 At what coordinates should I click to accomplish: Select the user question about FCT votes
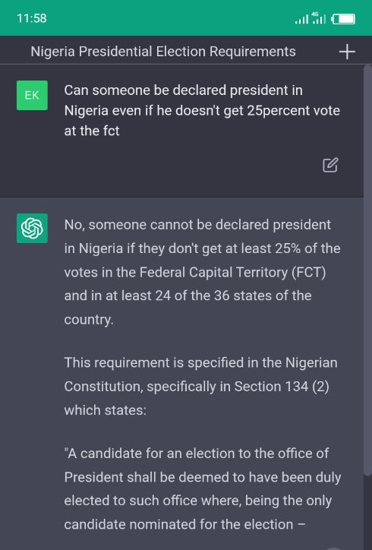click(x=202, y=110)
